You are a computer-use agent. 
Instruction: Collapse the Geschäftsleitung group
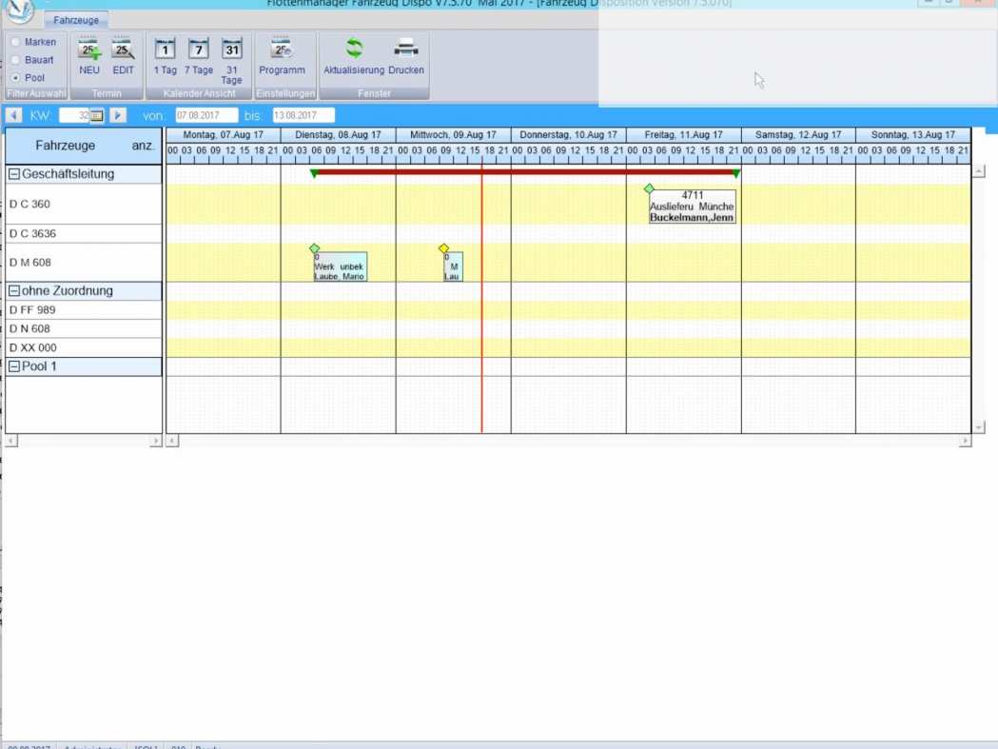[14, 174]
